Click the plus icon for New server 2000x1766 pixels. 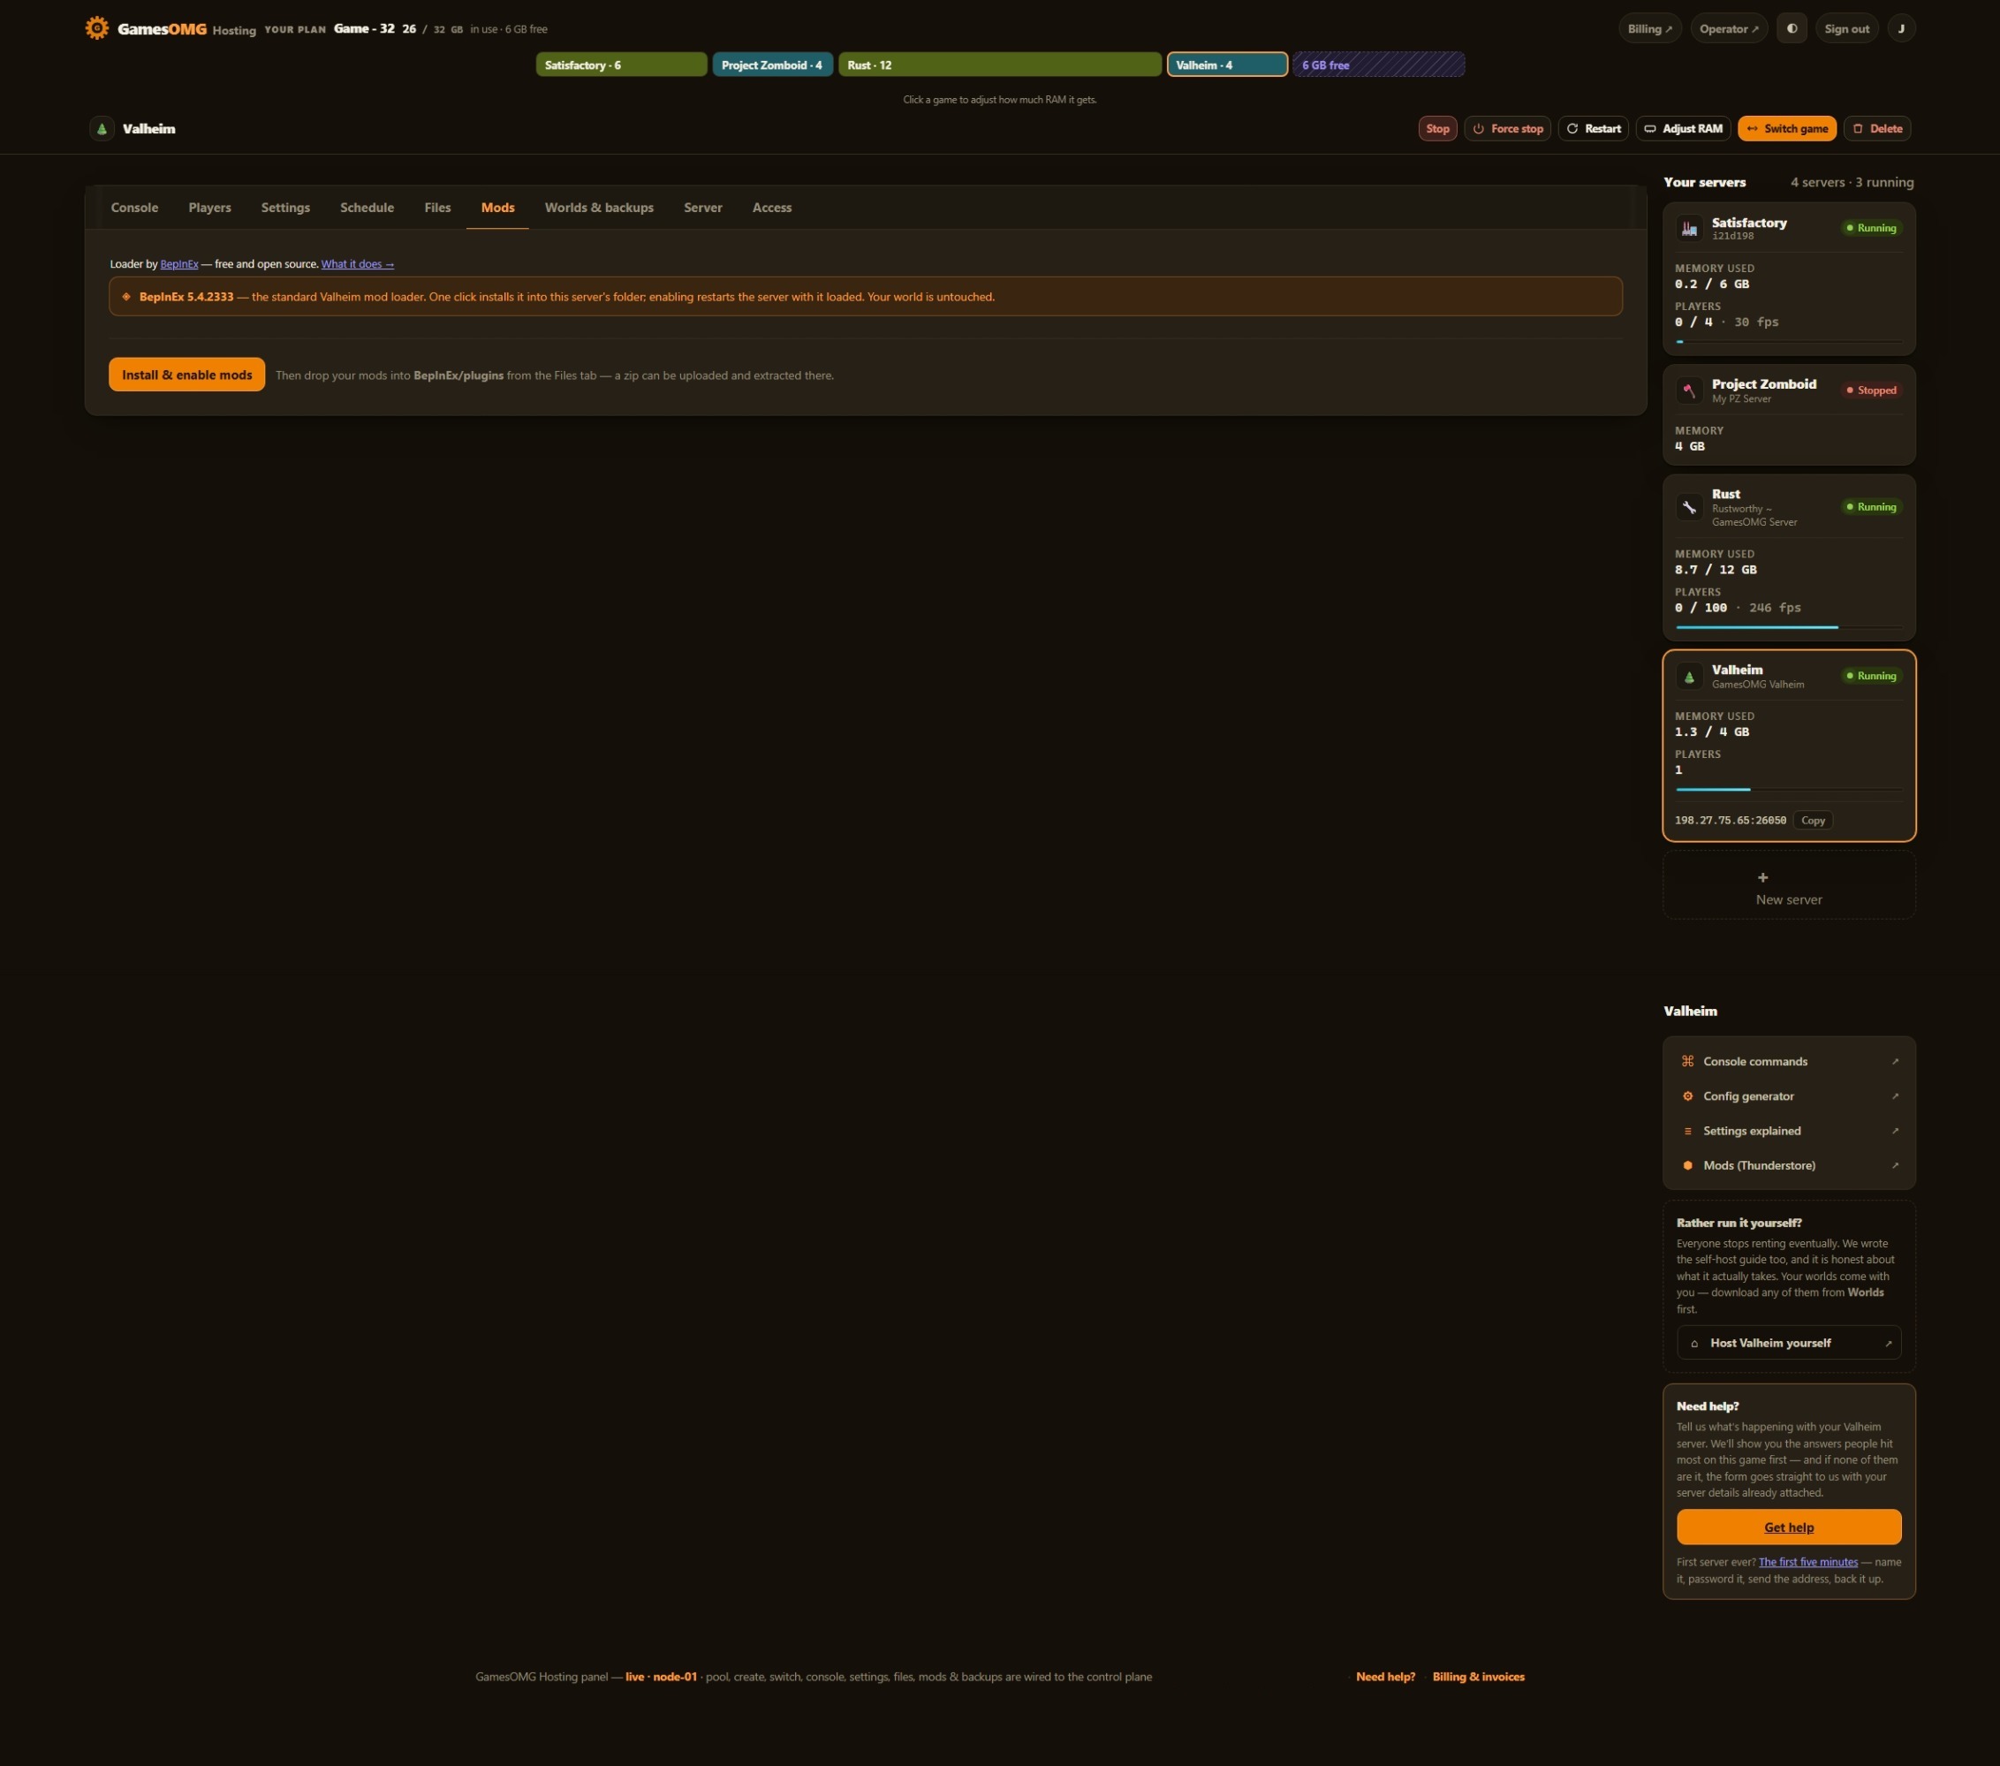click(x=1762, y=877)
